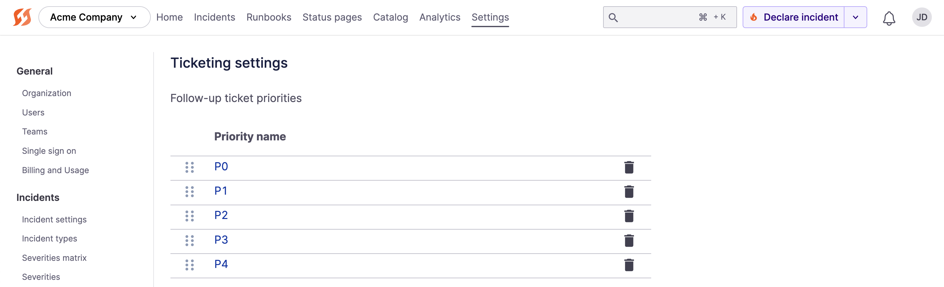Open the Acme Company organization dropdown
The height and width of the screenshot is (287, 944).
click(x=94, y=17)
